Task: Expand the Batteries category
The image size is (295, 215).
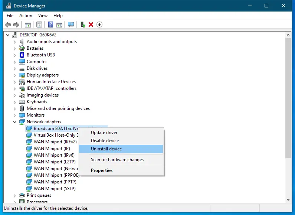Action: (15, 49)
